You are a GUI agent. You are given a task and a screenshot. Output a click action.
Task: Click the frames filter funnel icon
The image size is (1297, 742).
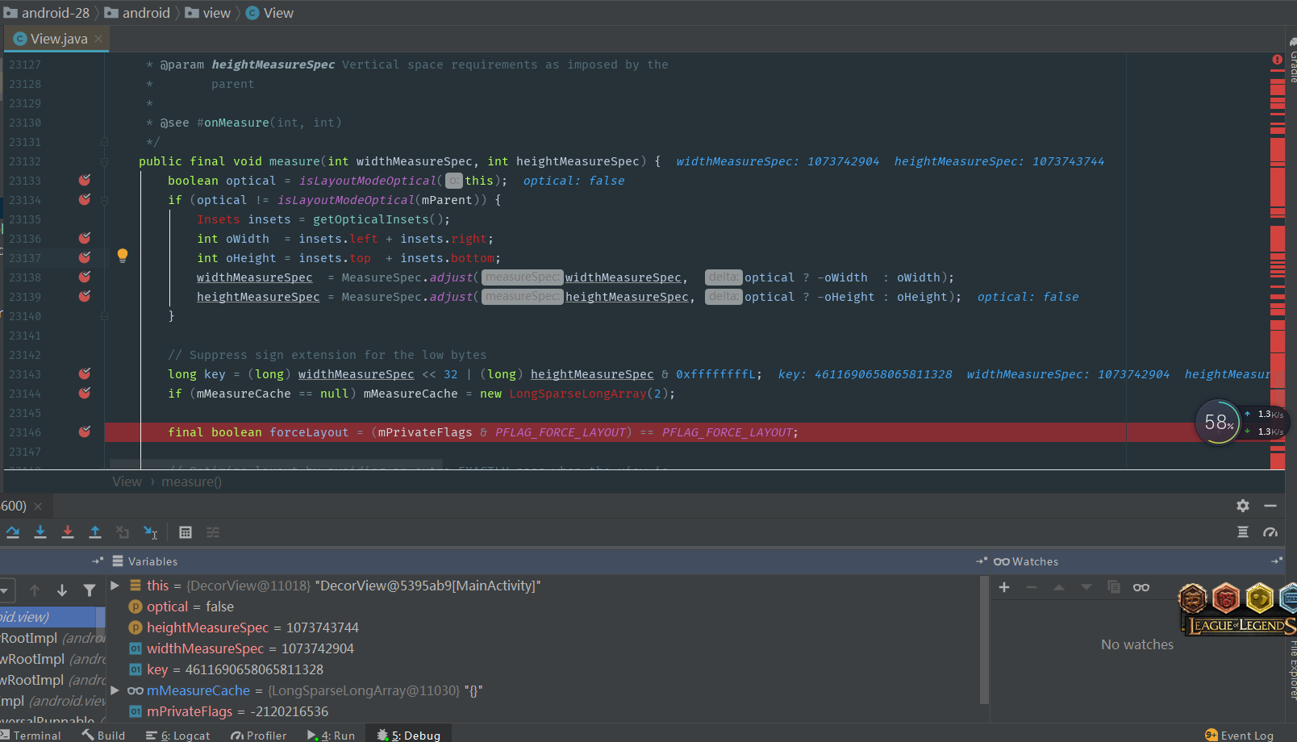coord(90,590)
